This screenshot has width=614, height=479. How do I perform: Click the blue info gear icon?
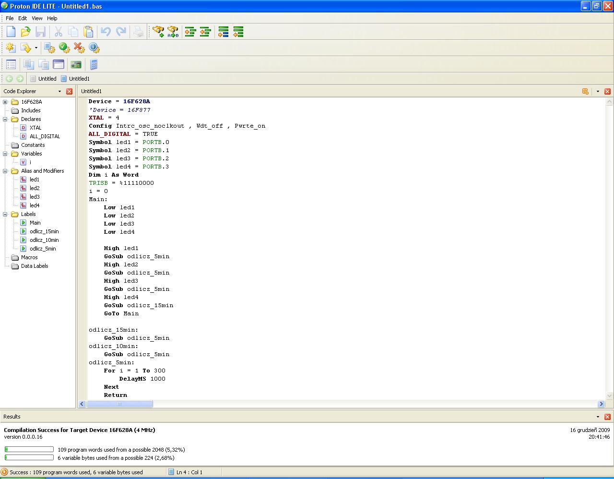click(94, 48)
